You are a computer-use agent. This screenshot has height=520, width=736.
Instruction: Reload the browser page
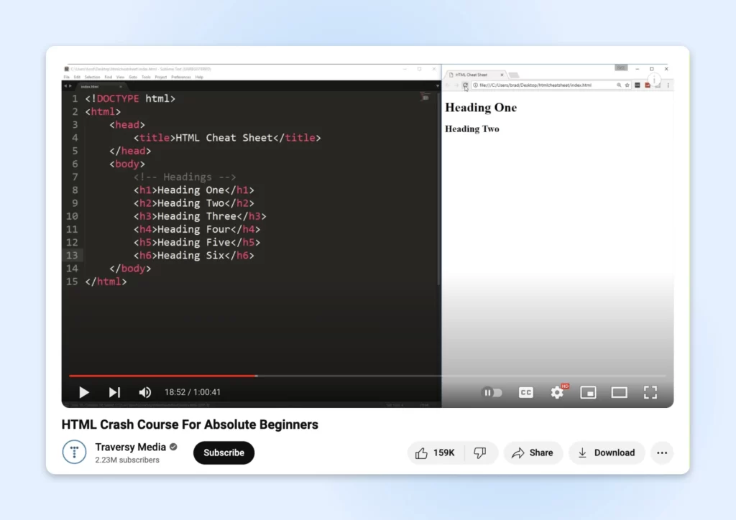(465, 85)
